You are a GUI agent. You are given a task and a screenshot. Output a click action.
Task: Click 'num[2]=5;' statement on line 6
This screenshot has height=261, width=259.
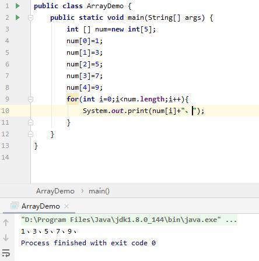point(85,64)
